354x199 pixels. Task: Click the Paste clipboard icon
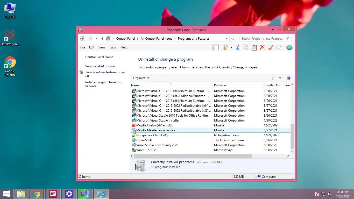254,47
